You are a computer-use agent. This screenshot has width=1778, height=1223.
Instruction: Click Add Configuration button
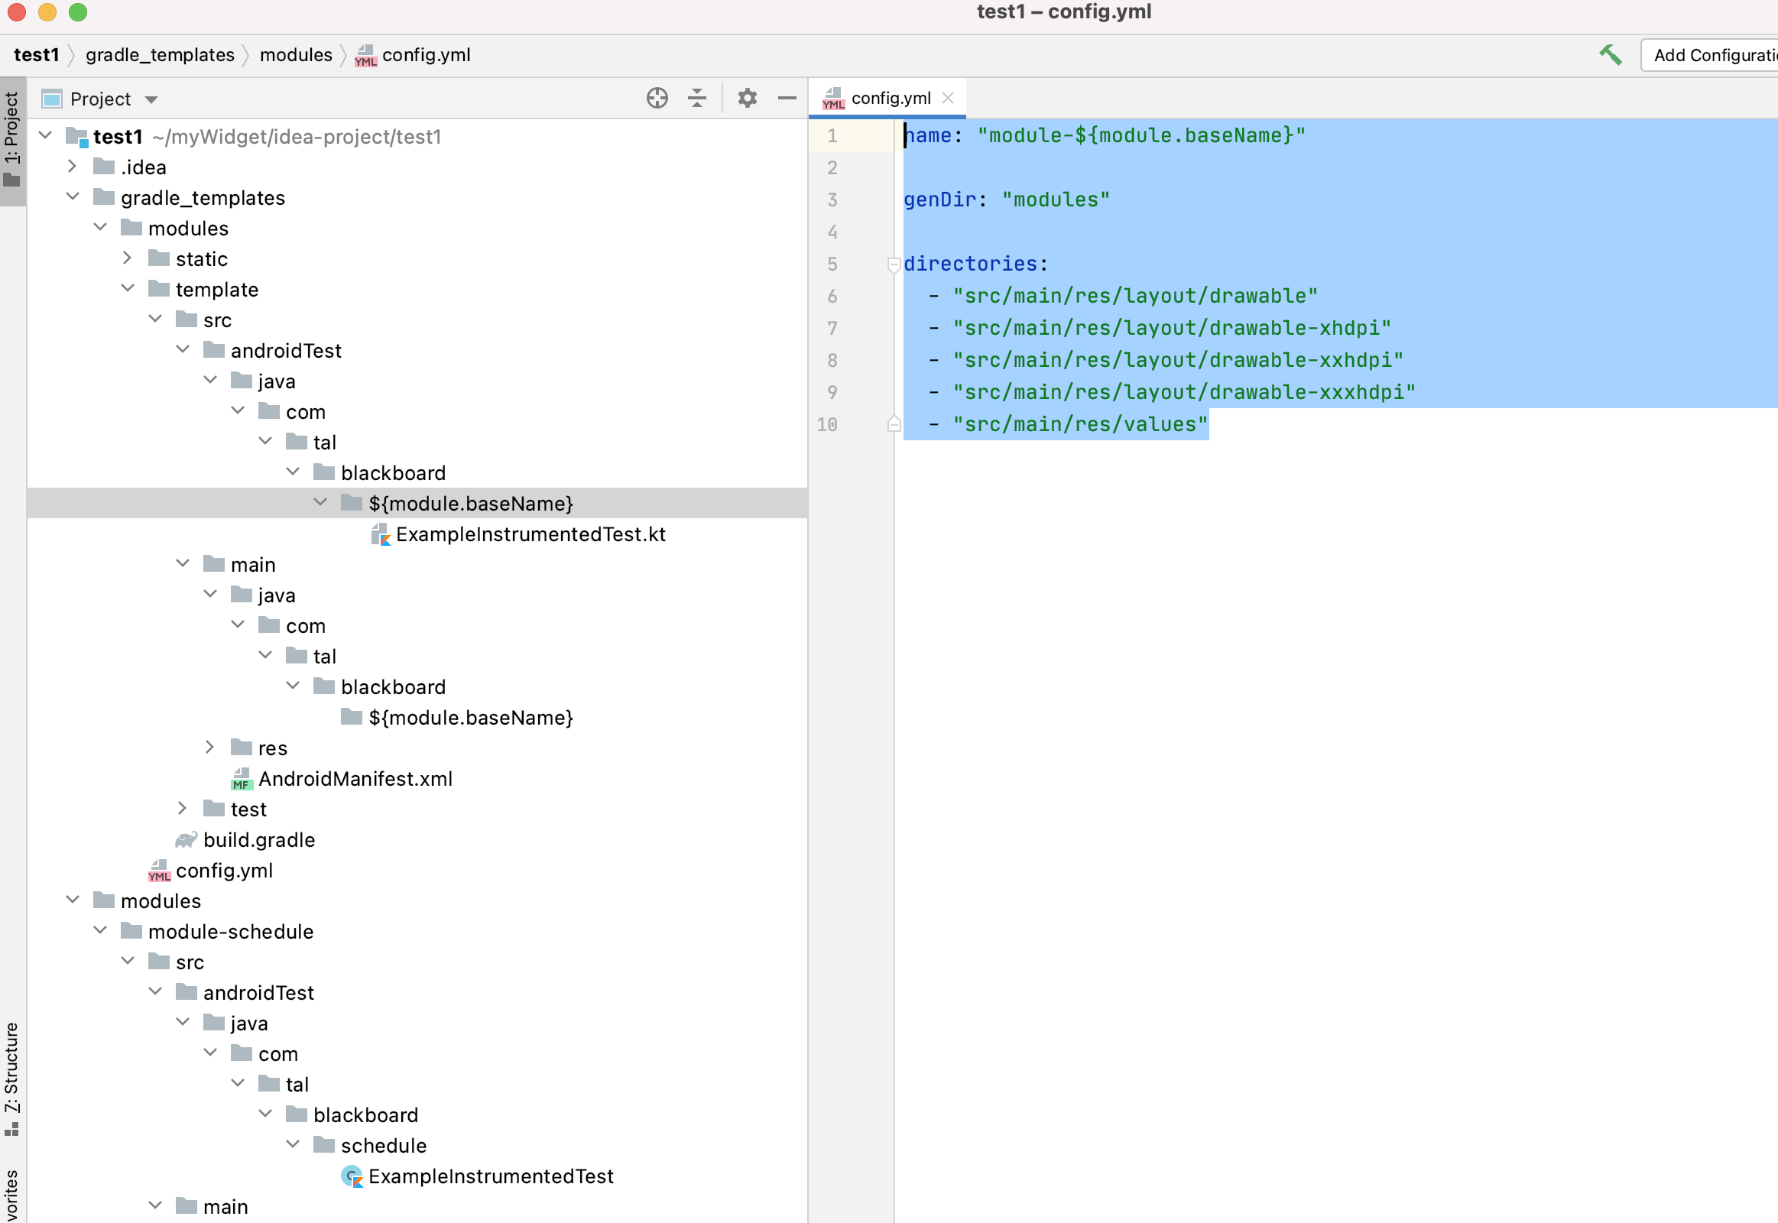pyautogui.click(x=1713, y=55)
